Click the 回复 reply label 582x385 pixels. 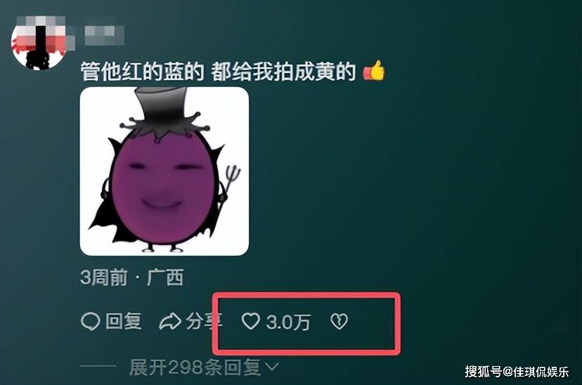pyautogui.click(x=123, y=321)
